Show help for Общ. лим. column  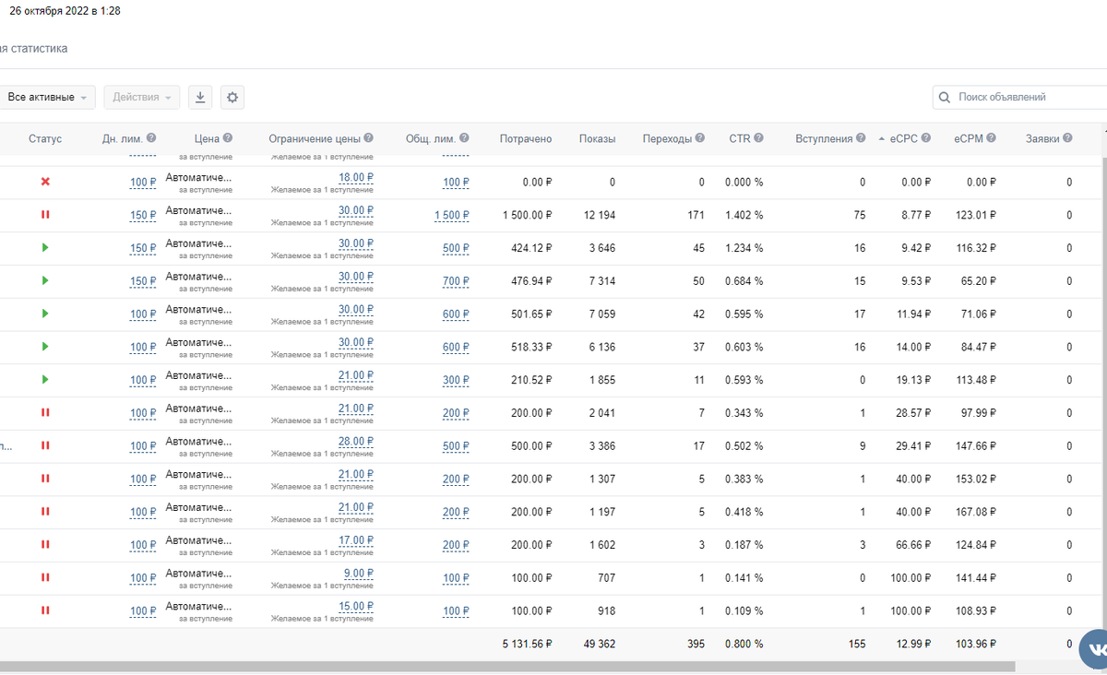[464, 138]
